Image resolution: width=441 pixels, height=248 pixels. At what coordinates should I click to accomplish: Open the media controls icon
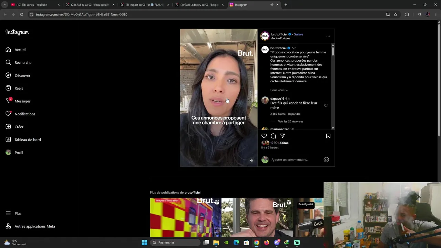[419, 14]
